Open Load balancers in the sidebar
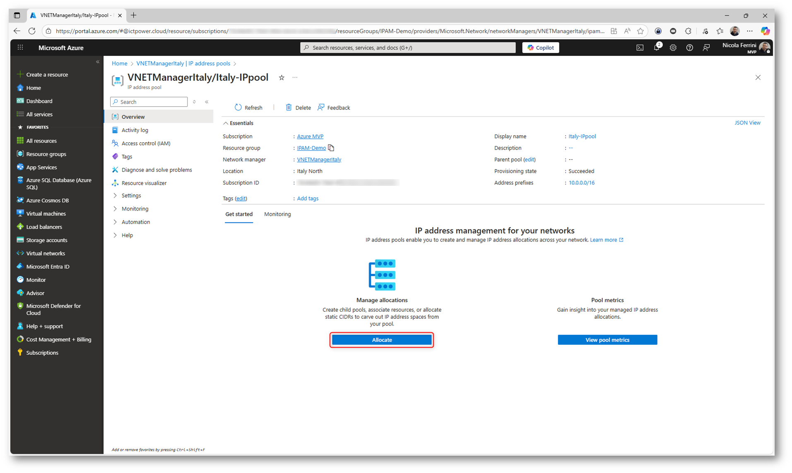 tap(44, 227)
